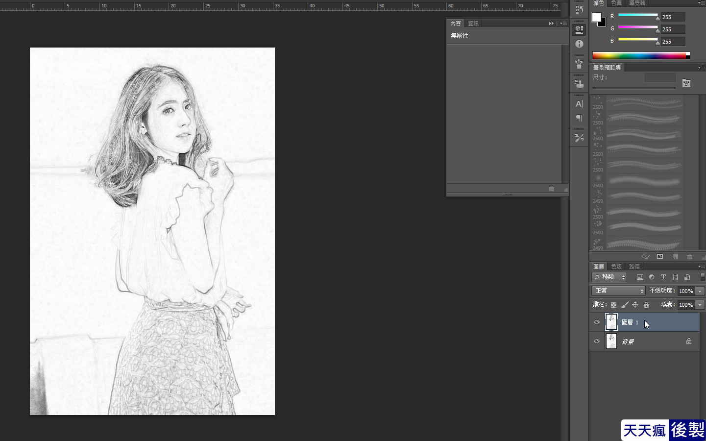Viewport: 706px width, 441px height.
Task: Lock image pixels brush icon
Action: click(x=625, y=305)
